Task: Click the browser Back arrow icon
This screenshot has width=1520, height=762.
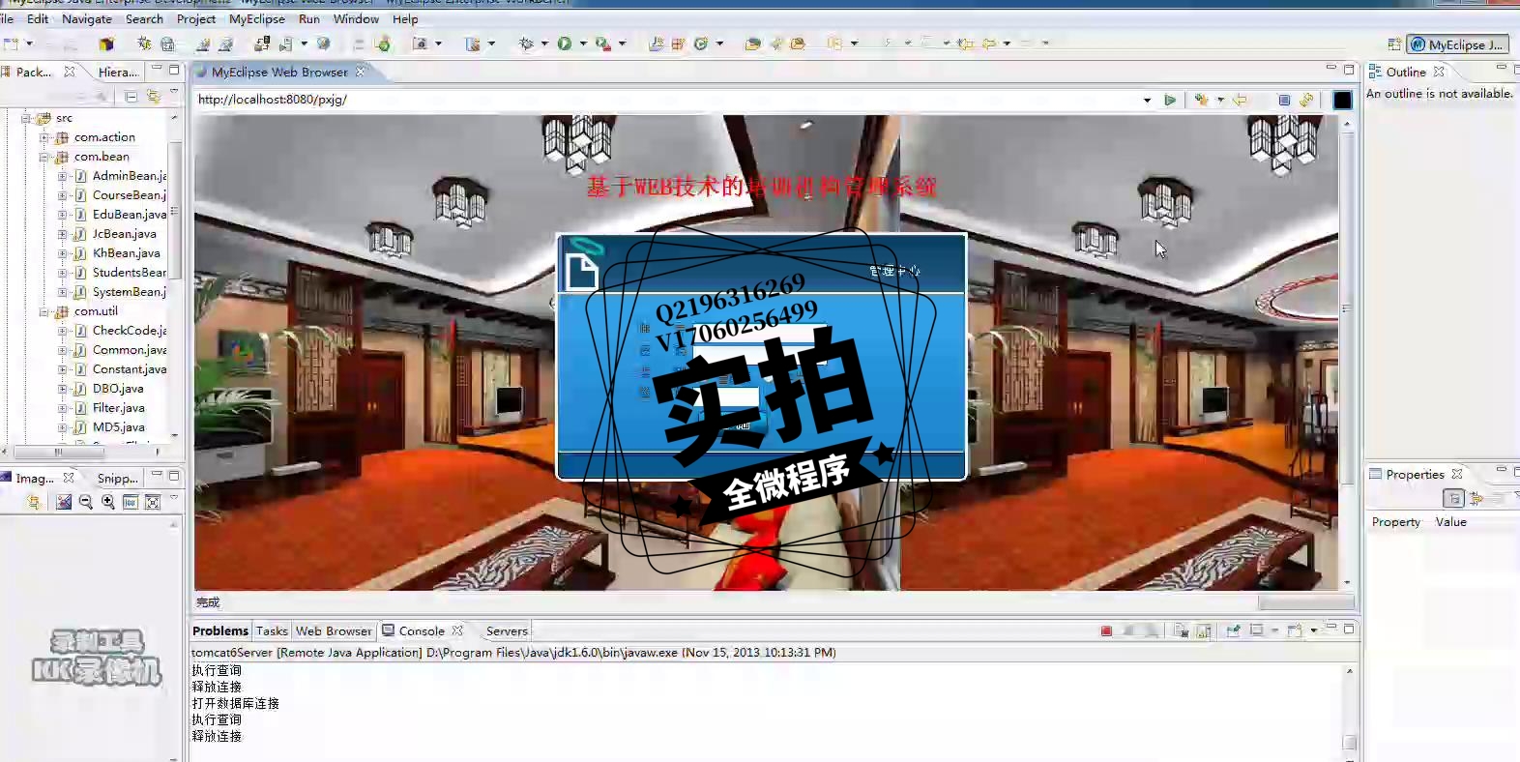Action: tap(1240, 100)
